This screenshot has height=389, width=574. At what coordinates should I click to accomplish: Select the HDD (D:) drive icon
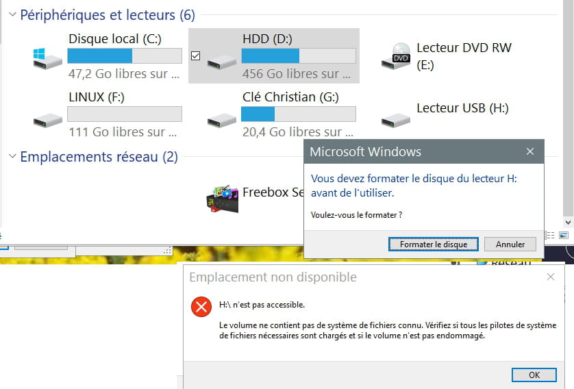pyautogui.click(x=222, y=62)
